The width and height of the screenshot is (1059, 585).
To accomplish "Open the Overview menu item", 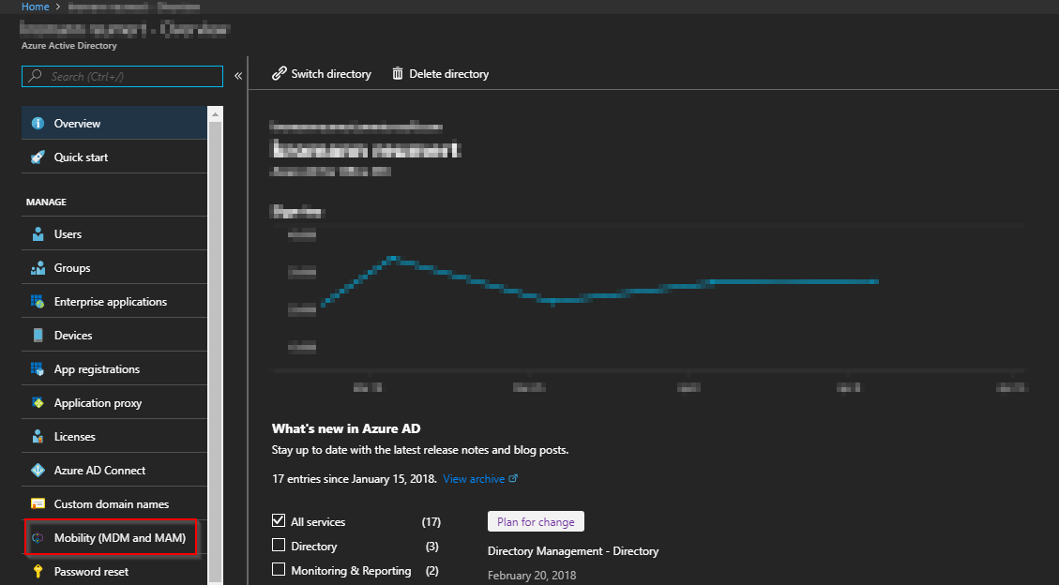I will (114, 124).
